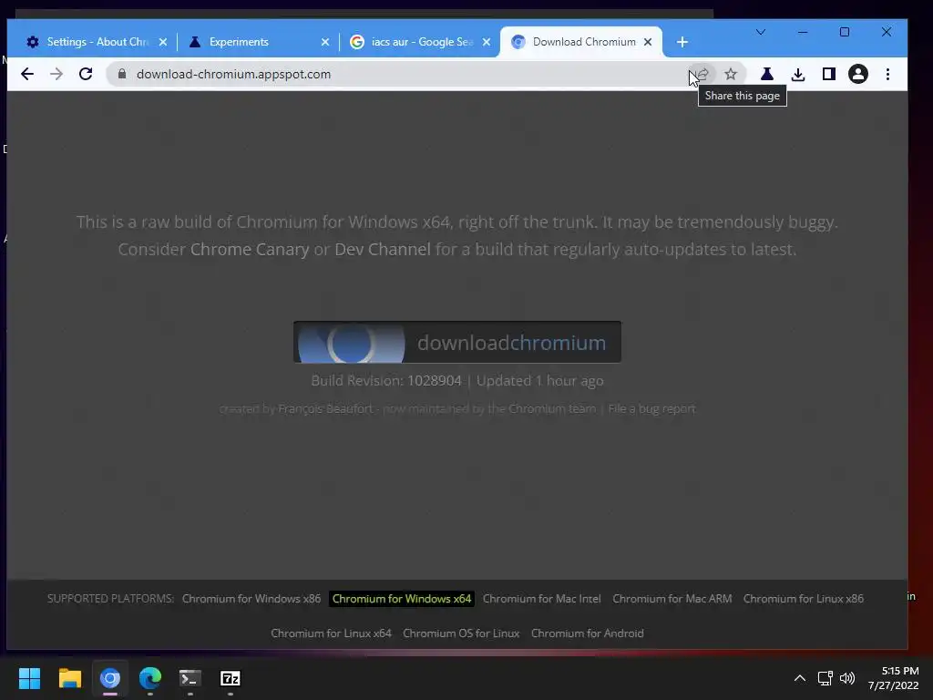Click the downloadchromium download button
The image size is (933, 700).
[457, 343]
